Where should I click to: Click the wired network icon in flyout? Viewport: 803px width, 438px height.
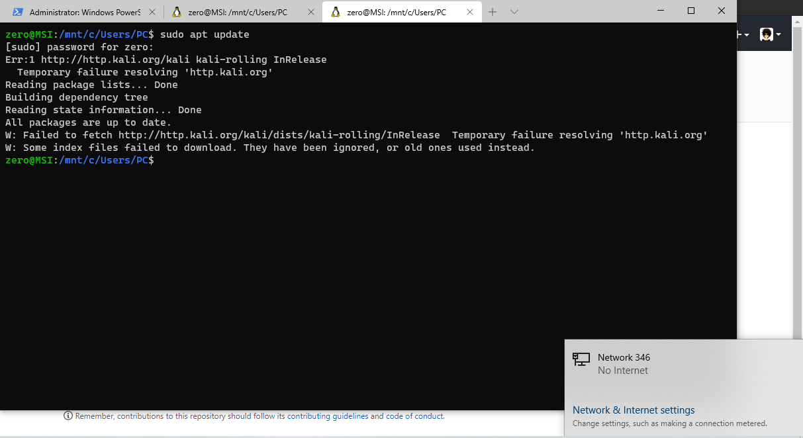[581, 359]
